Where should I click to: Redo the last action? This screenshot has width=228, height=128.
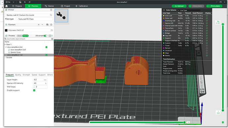(29, 2)
